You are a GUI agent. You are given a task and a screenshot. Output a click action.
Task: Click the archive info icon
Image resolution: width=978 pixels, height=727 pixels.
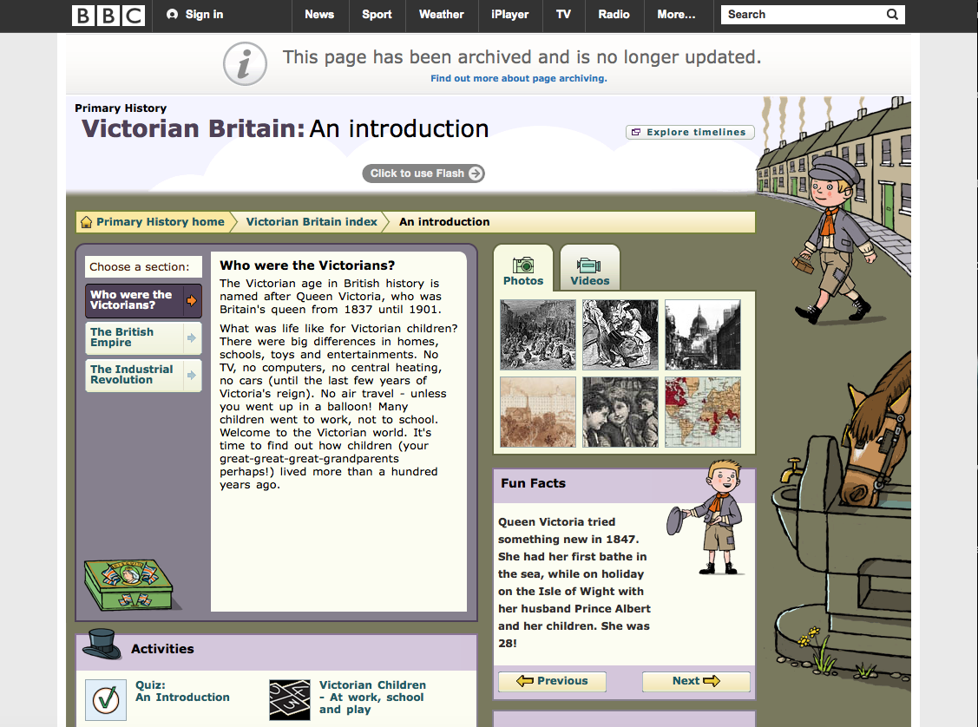[245, 63]
